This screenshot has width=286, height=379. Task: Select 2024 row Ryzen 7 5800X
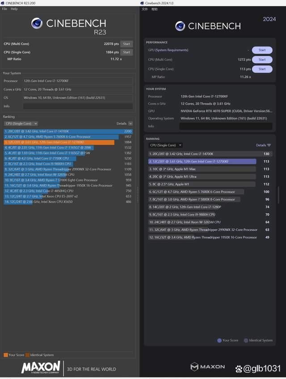(210, 199)
